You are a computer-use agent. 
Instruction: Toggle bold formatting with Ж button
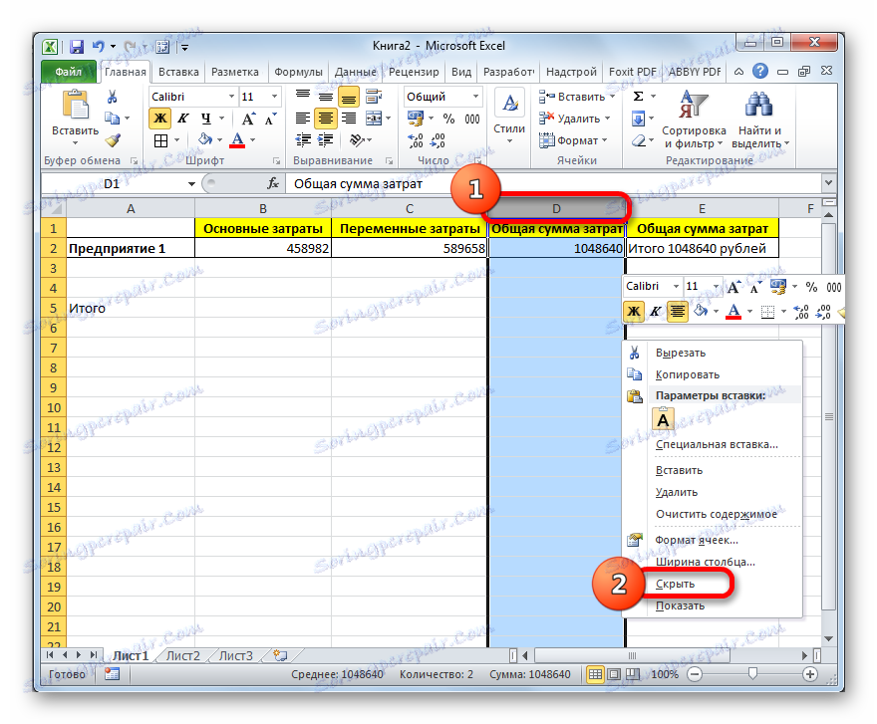158,118
